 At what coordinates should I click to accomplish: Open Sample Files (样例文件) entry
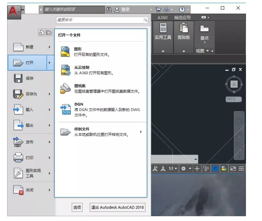pos(101,132)
